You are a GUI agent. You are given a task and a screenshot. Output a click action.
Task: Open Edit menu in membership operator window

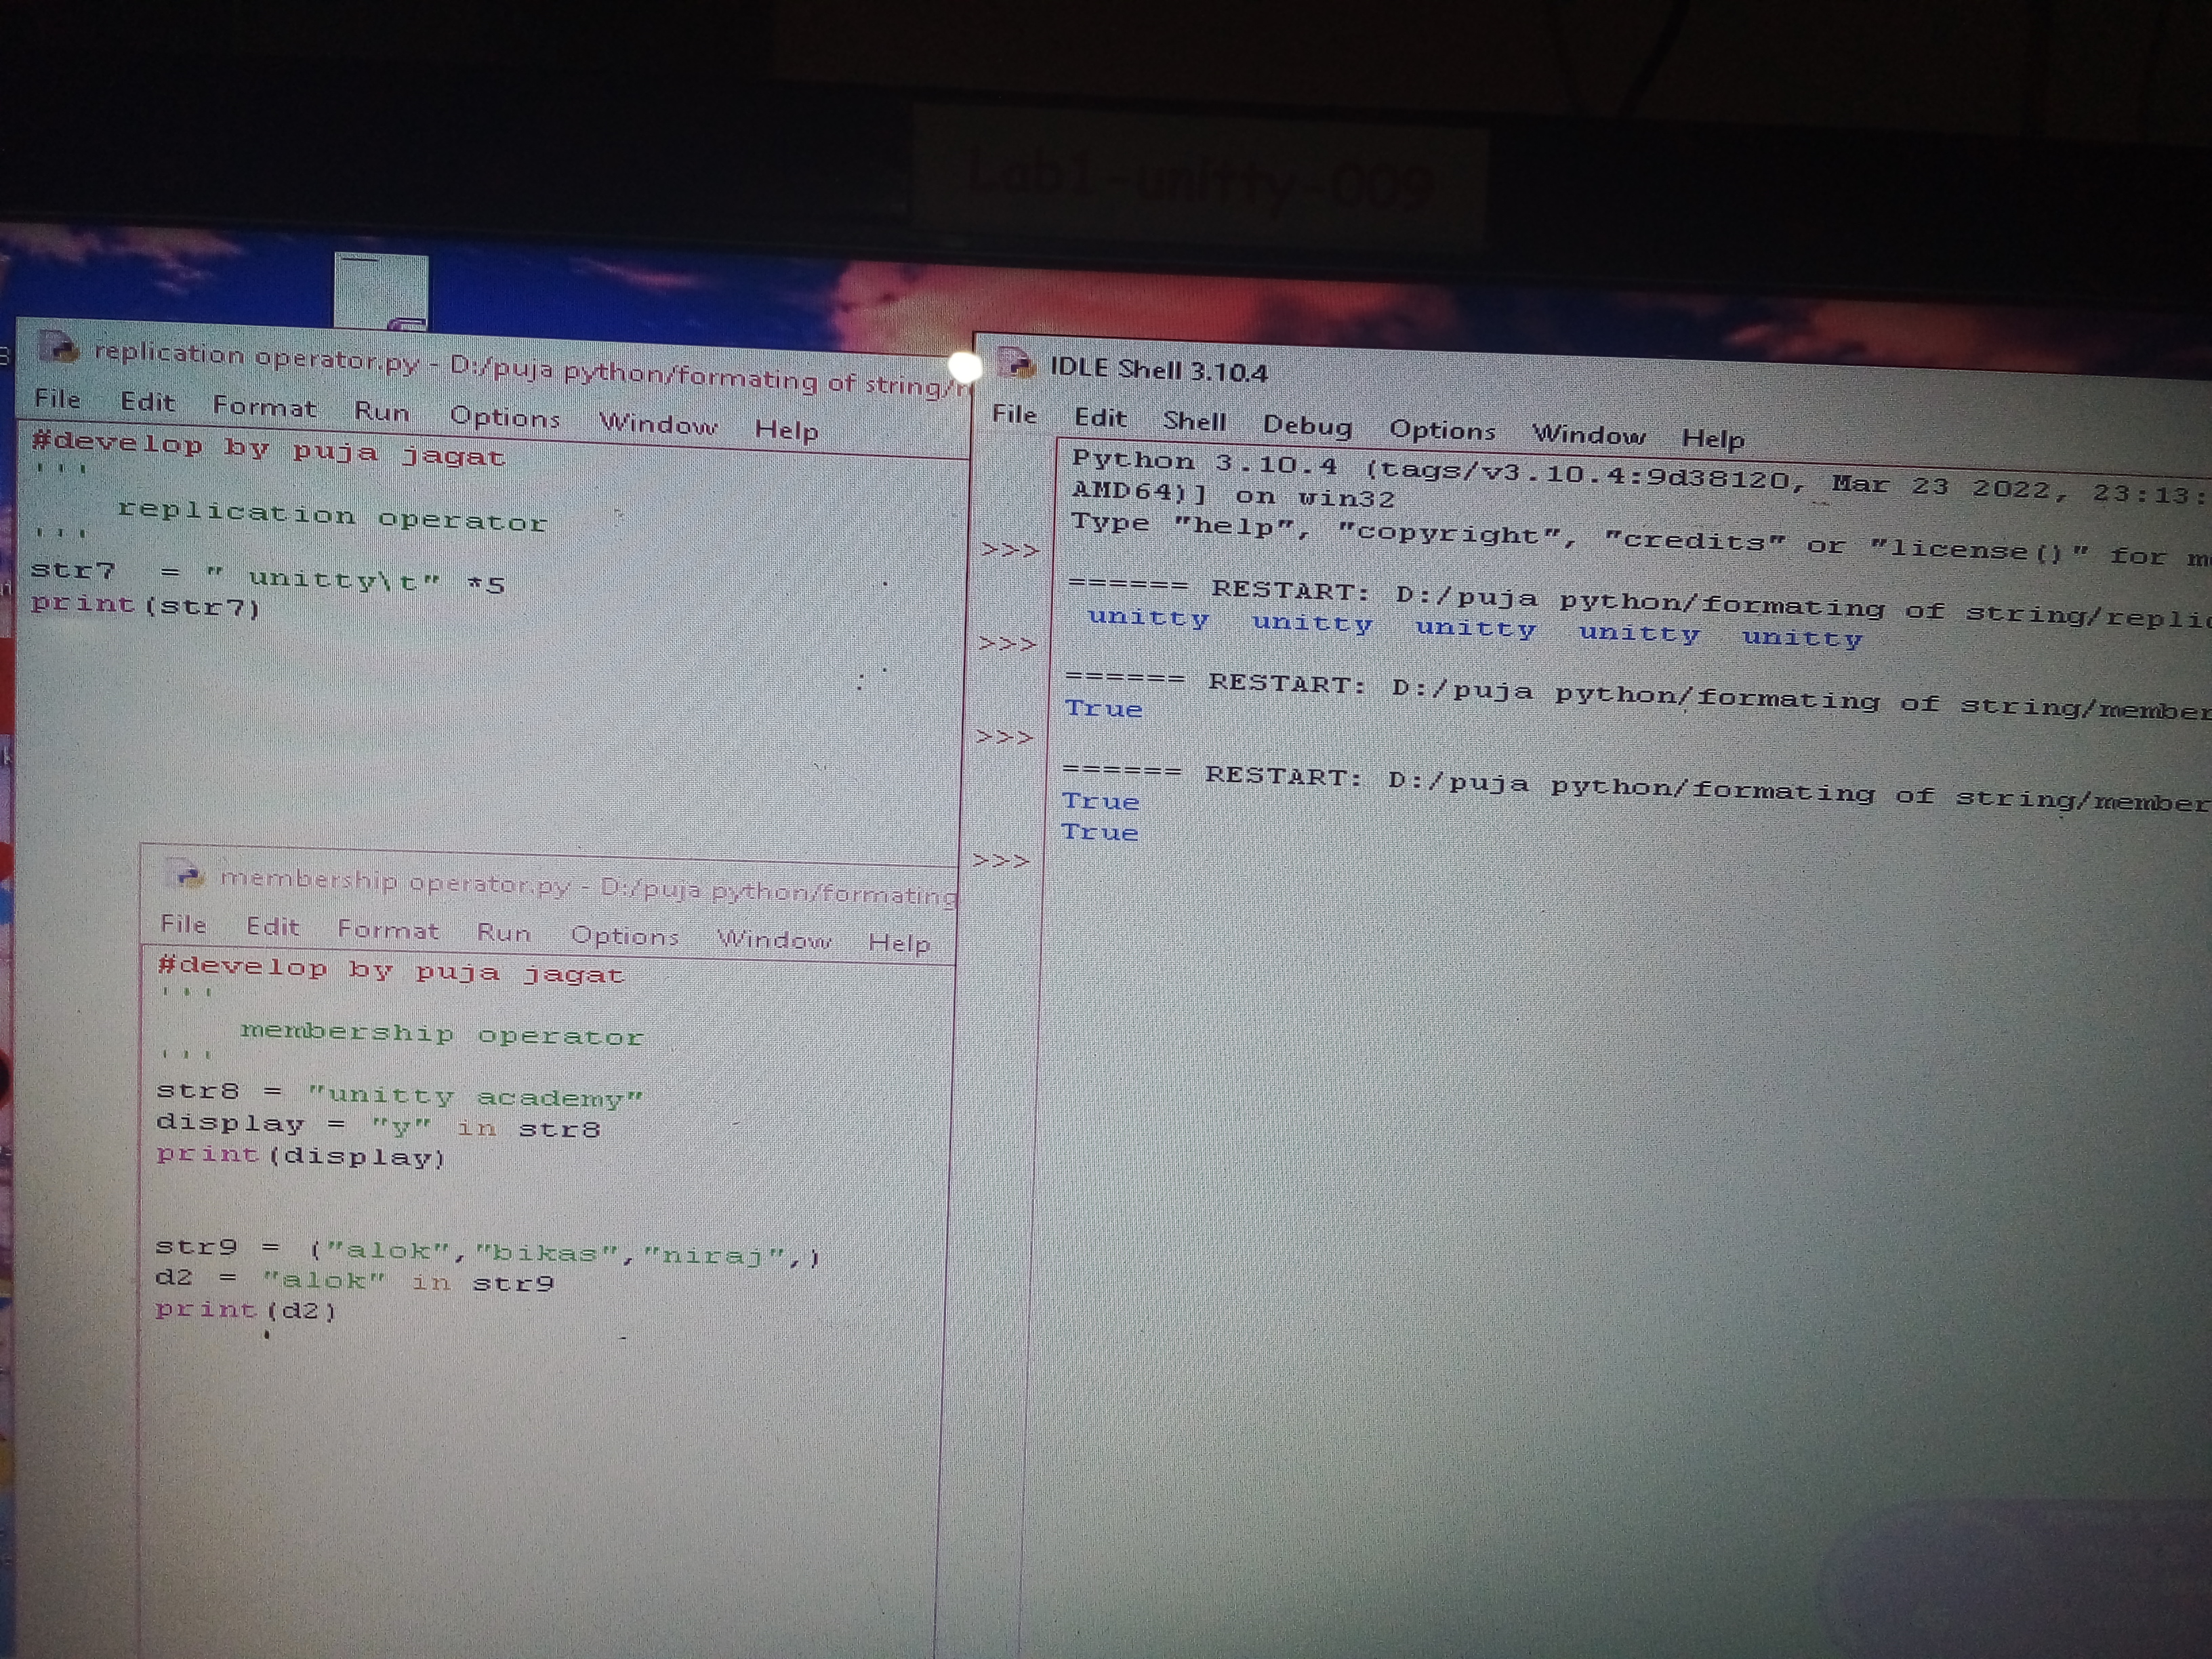272,926
